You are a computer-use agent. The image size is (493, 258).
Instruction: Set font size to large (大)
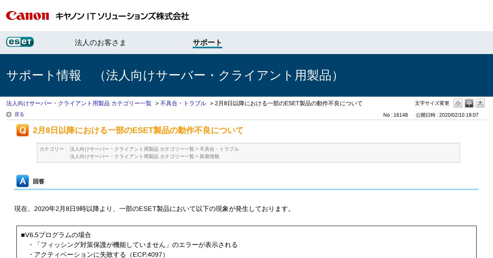[480, 103]
